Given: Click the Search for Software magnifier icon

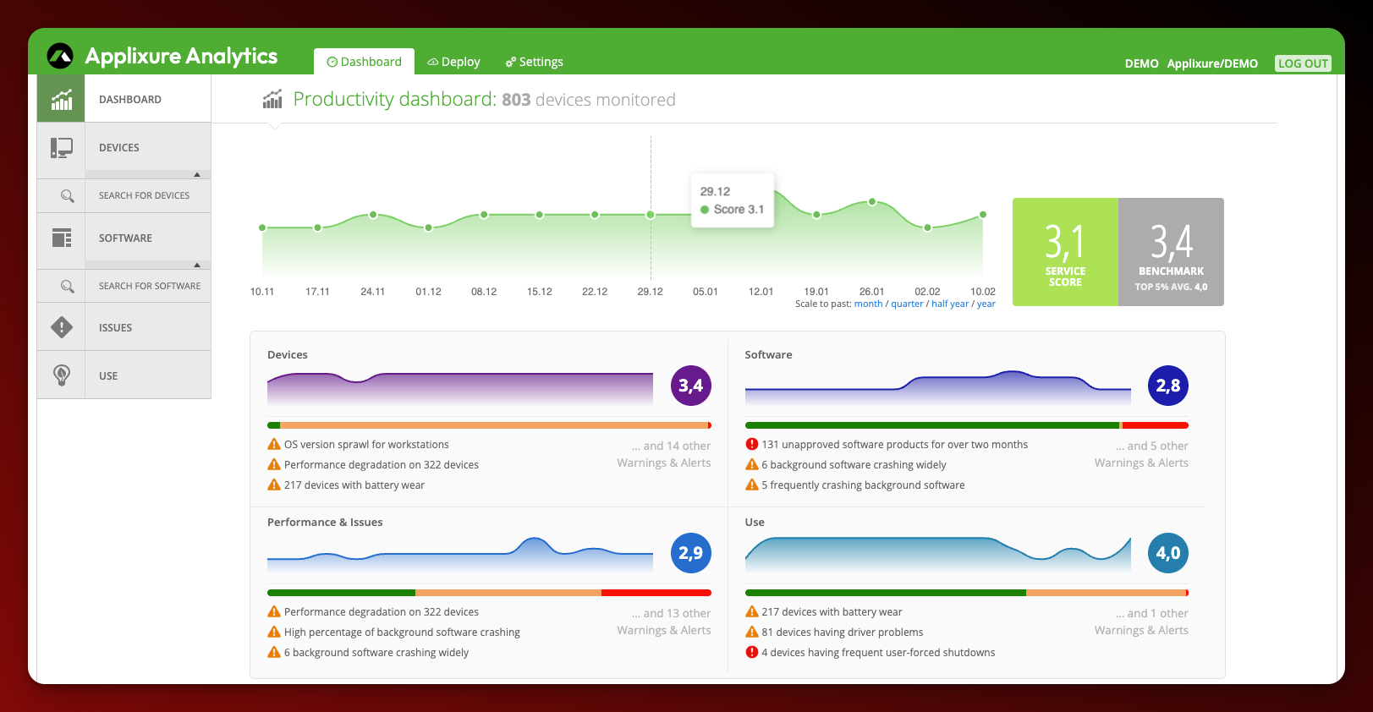Looking at the screenshot, I should (x=67, y=286).
